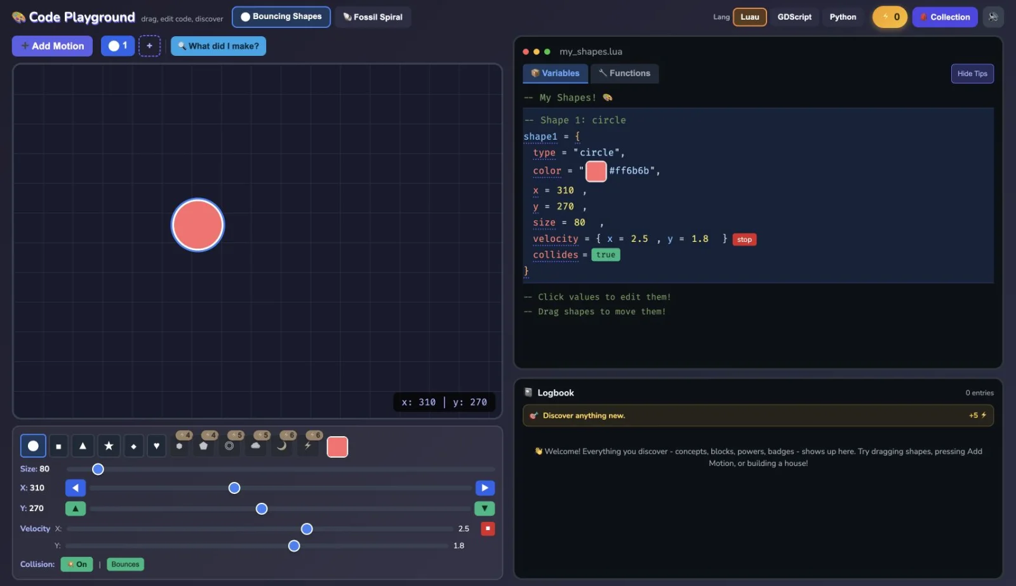Select the triangle shape tool
Viewport: 1016px width, 586px height.
click(83, 446)
